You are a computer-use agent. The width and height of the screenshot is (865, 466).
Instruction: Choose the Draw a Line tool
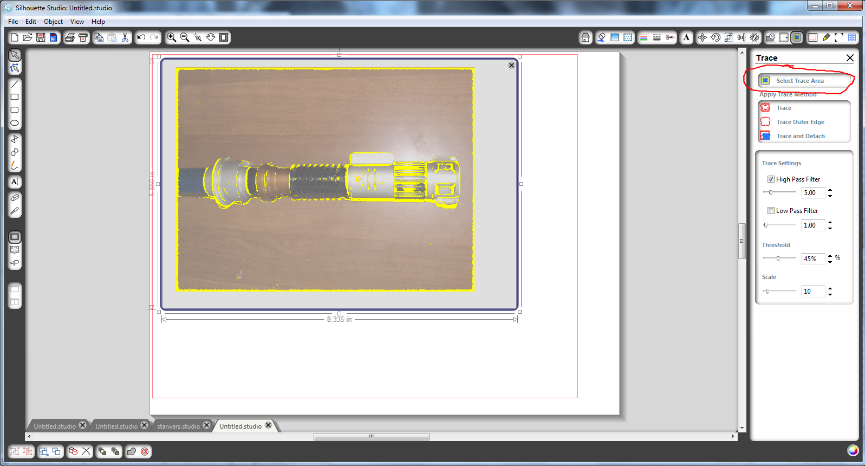pyautogui.click(x=15, y=84)
